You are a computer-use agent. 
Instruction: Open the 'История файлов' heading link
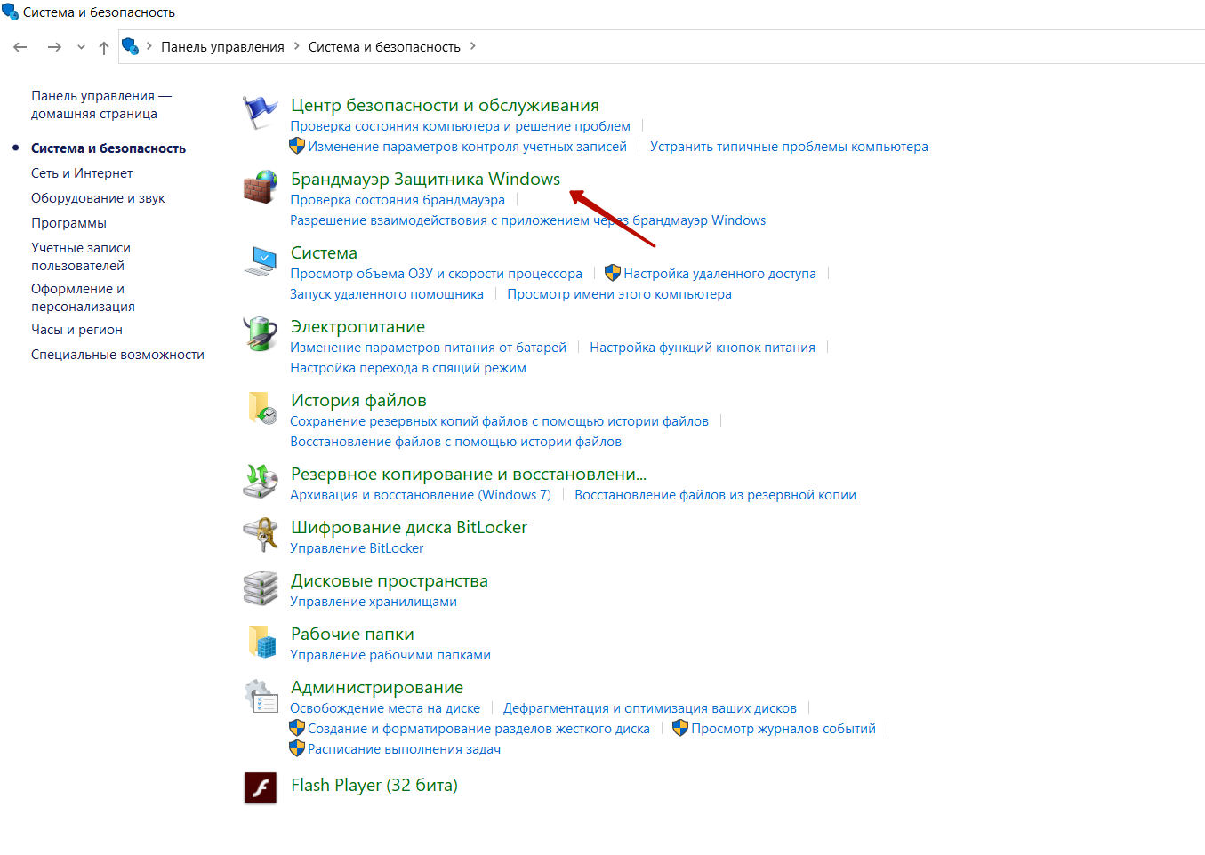tap(358, 400)
